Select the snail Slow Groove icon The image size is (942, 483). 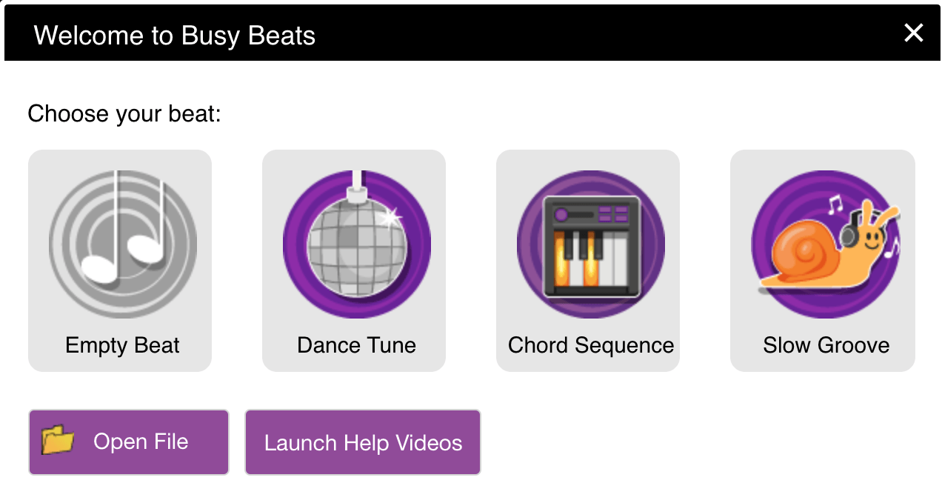pos(825,244)
